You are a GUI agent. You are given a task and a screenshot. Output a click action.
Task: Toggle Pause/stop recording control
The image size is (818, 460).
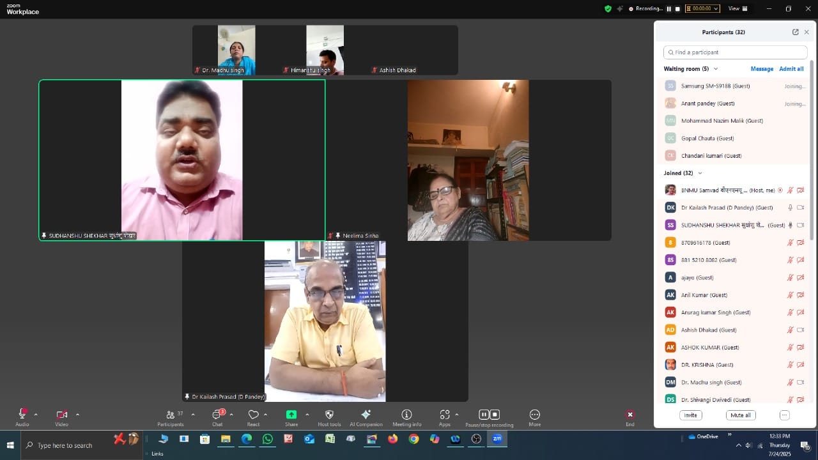pos(489,415)
